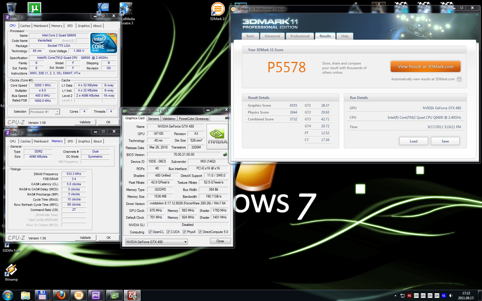
Task: Toggle the DirectCompute 5.0 checkbox
Action: (200, 232)
